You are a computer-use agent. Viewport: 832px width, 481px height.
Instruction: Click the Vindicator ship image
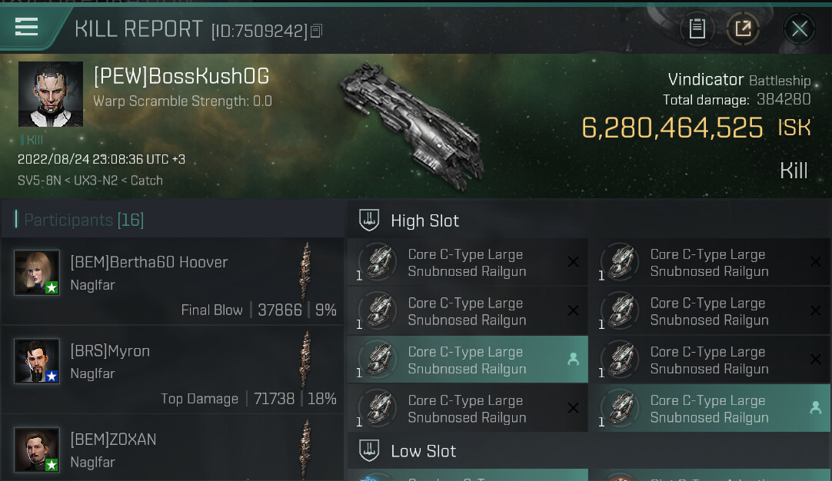tap(411, 126)
